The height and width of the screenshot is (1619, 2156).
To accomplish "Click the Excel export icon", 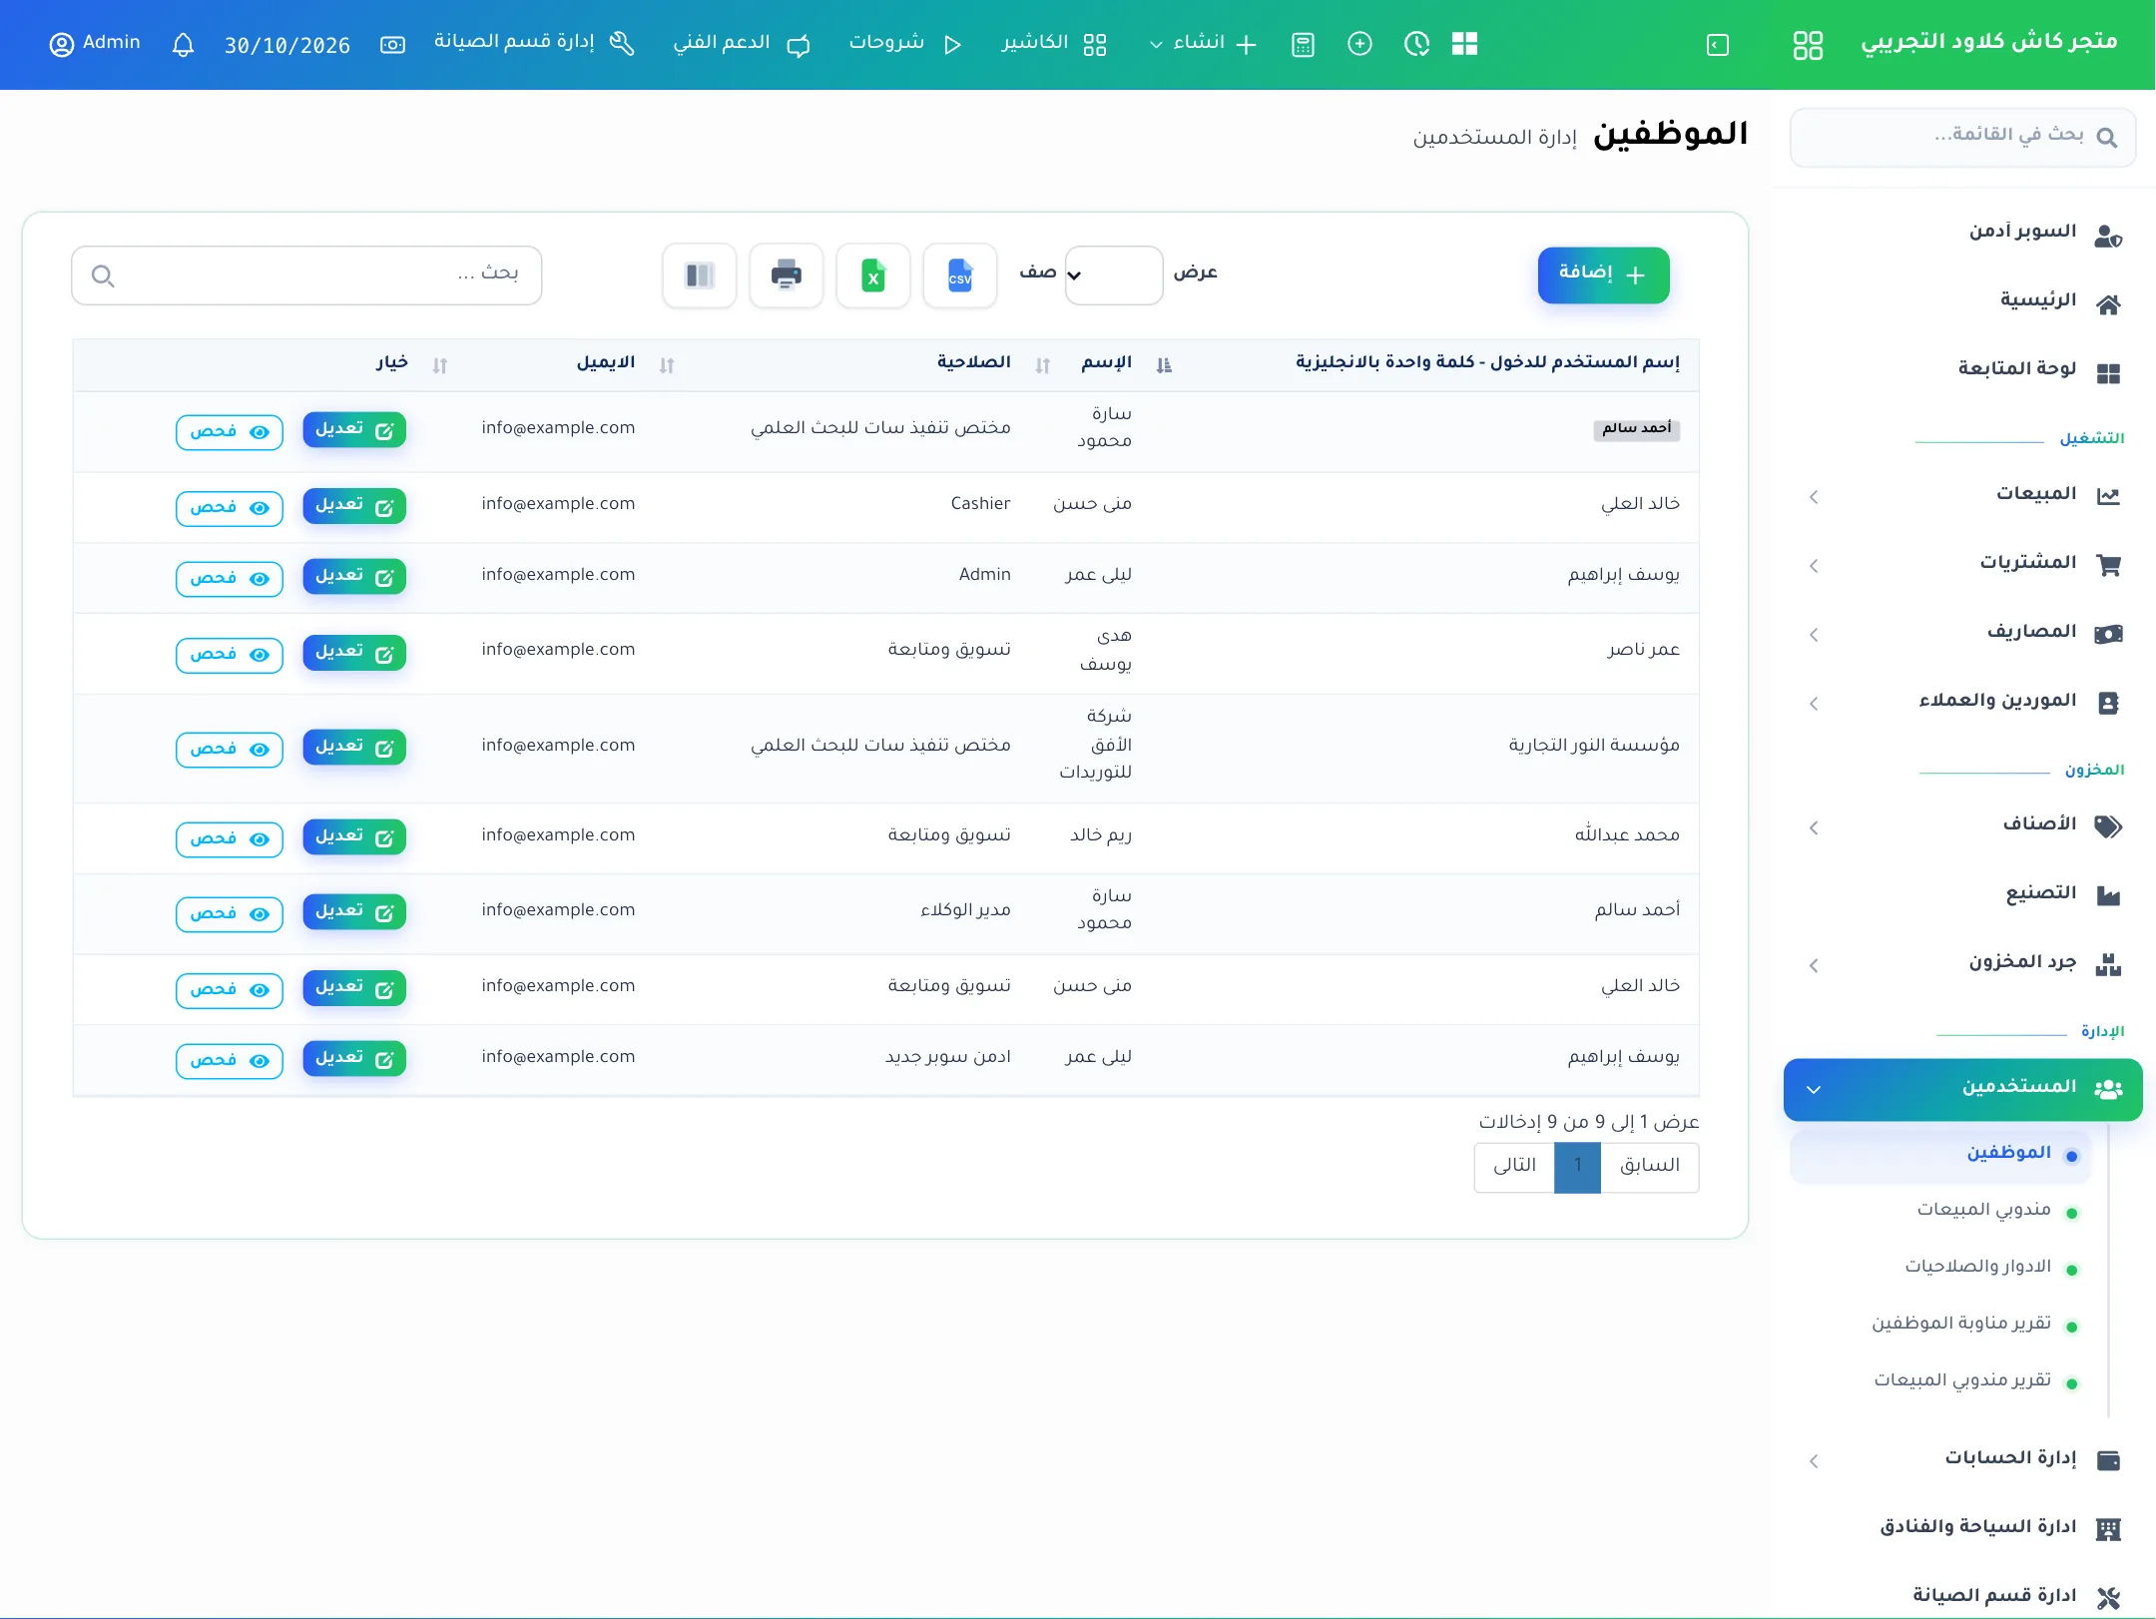I will pos(872,275).
